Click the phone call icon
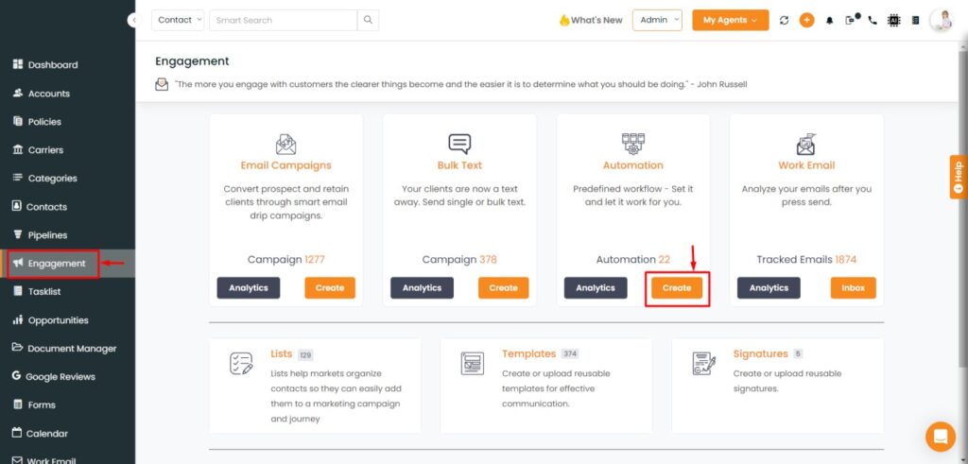 tap(873, 21)
